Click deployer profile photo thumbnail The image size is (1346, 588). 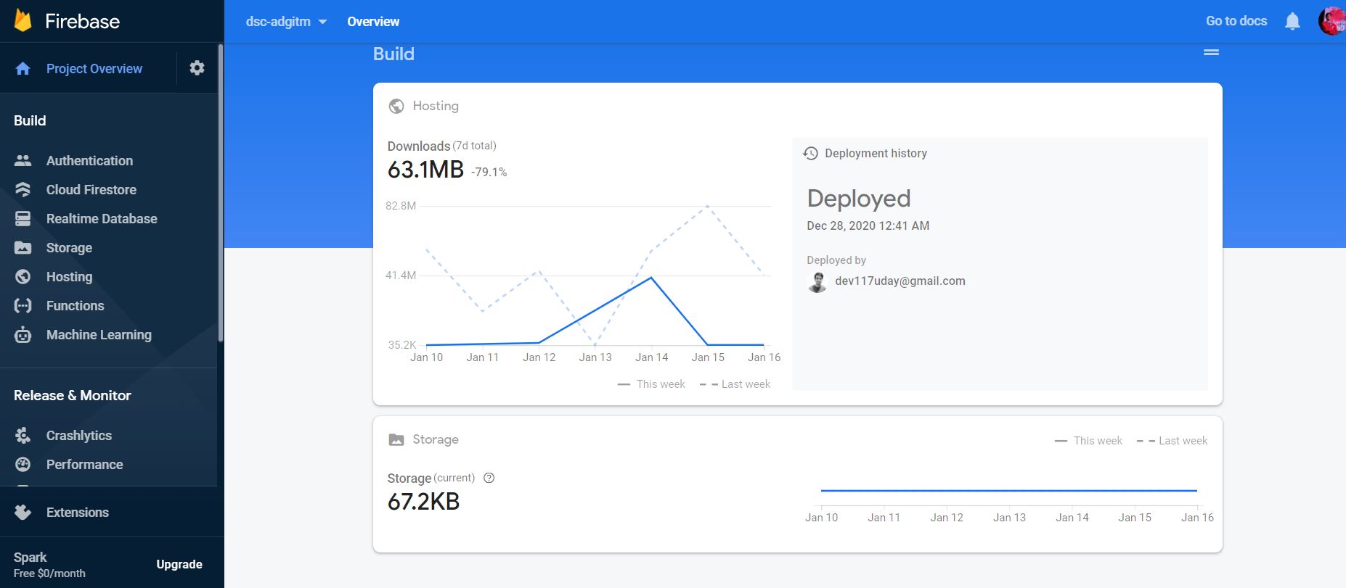click(x=817, y=282)
